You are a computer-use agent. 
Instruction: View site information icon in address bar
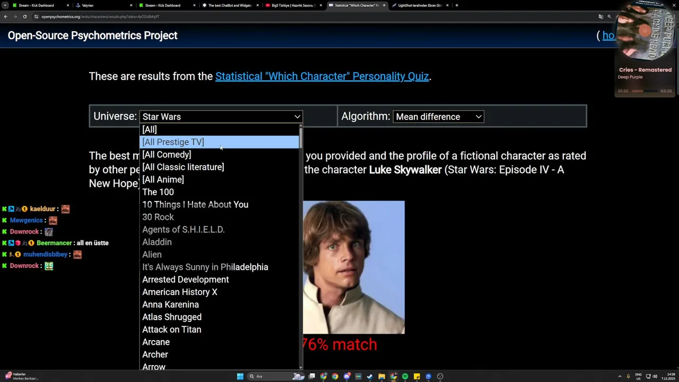tap(36, 16)
